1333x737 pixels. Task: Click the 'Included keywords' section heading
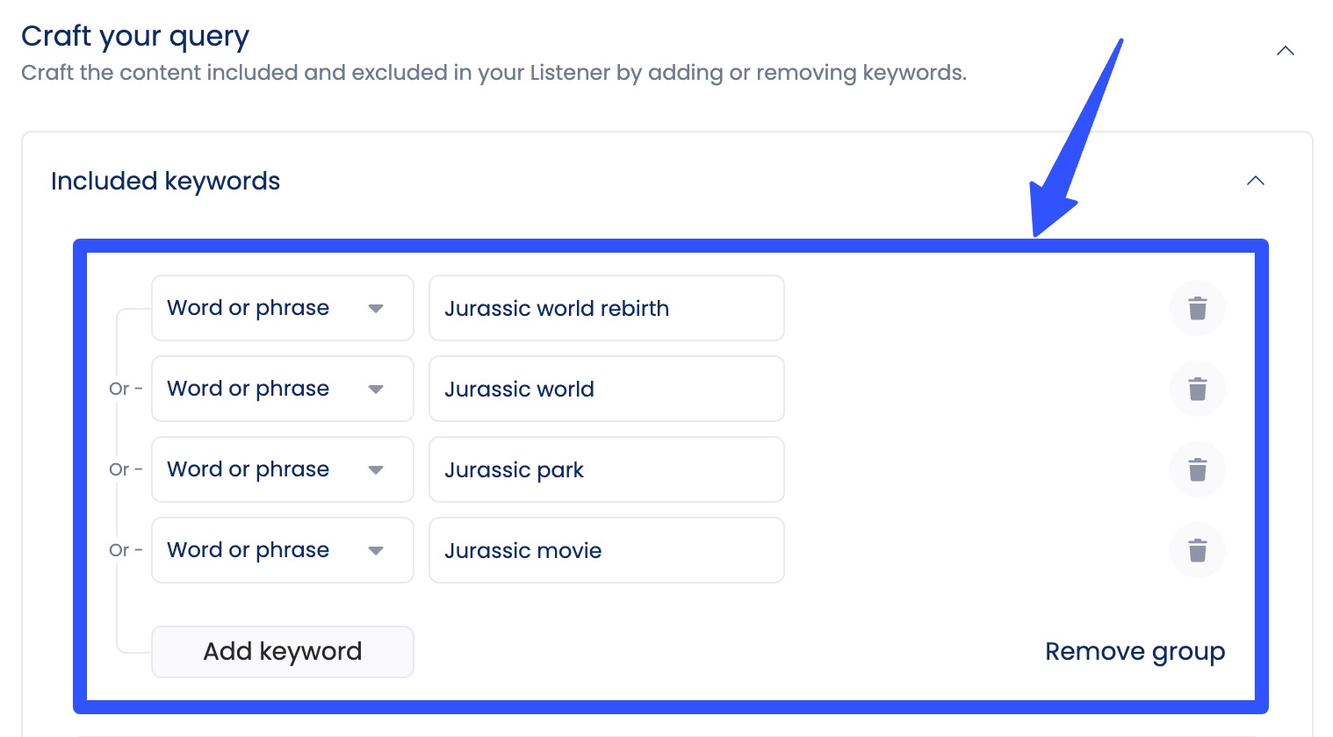(x=165, y=181)
